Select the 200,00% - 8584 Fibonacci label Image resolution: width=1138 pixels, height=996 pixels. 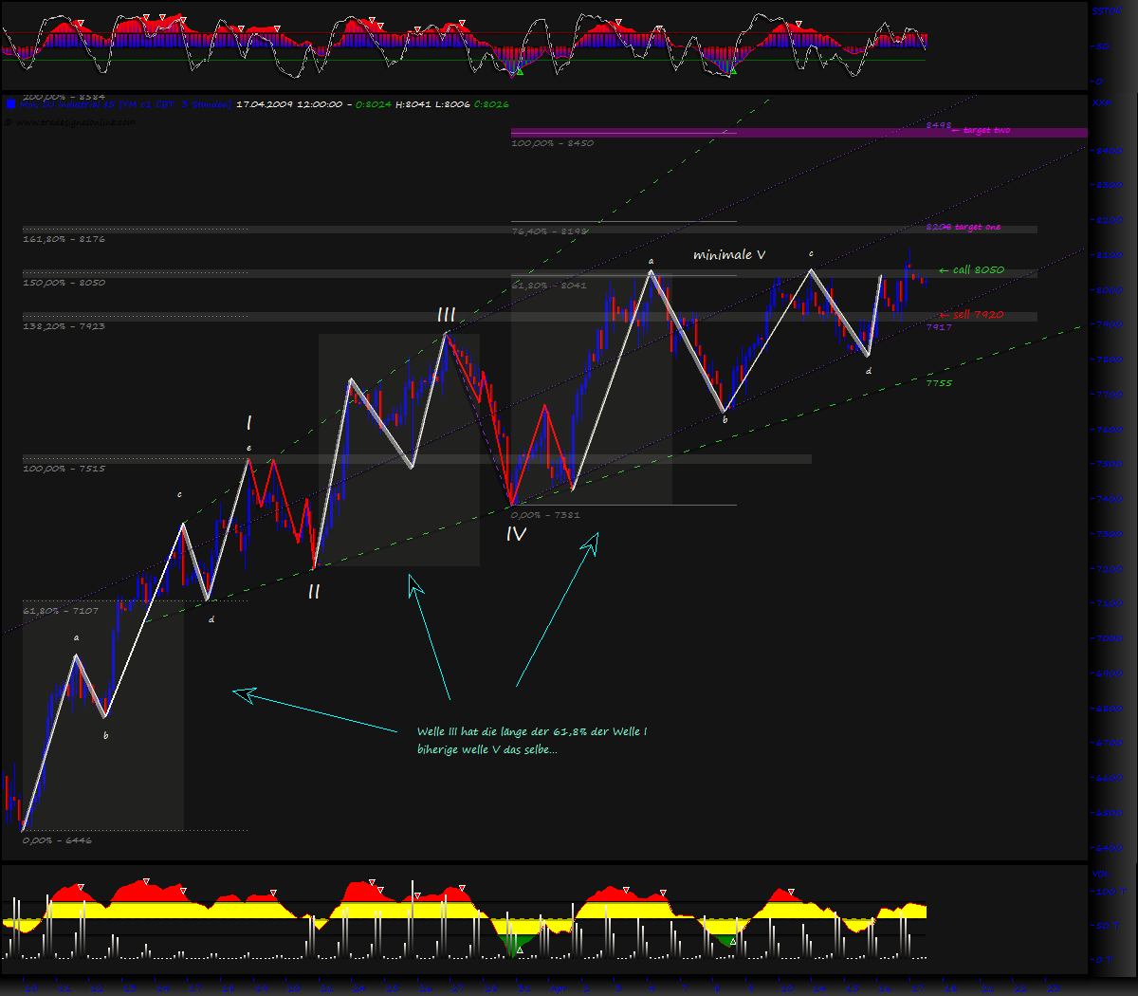click(x=64, y=97)
